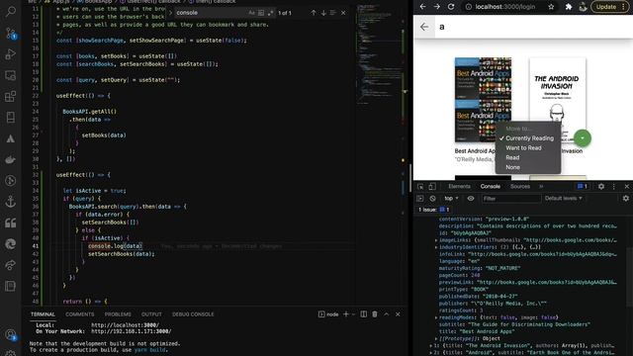Open Source Control view with the badge
Screen dimensions: 633x356
[11, 33]
